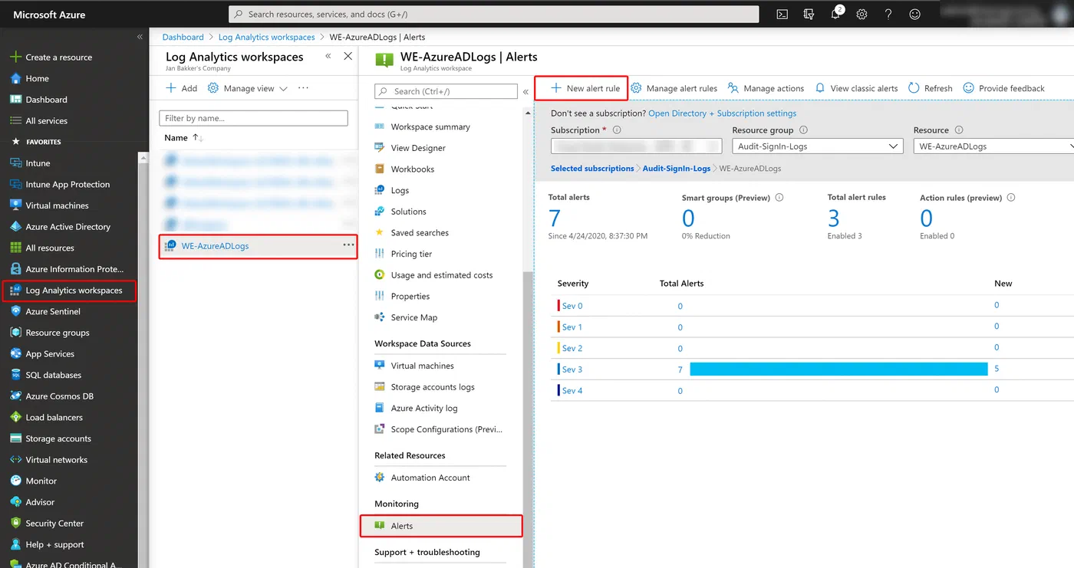Click resource menu Search (Ctrl+/) field

(446, 91)
